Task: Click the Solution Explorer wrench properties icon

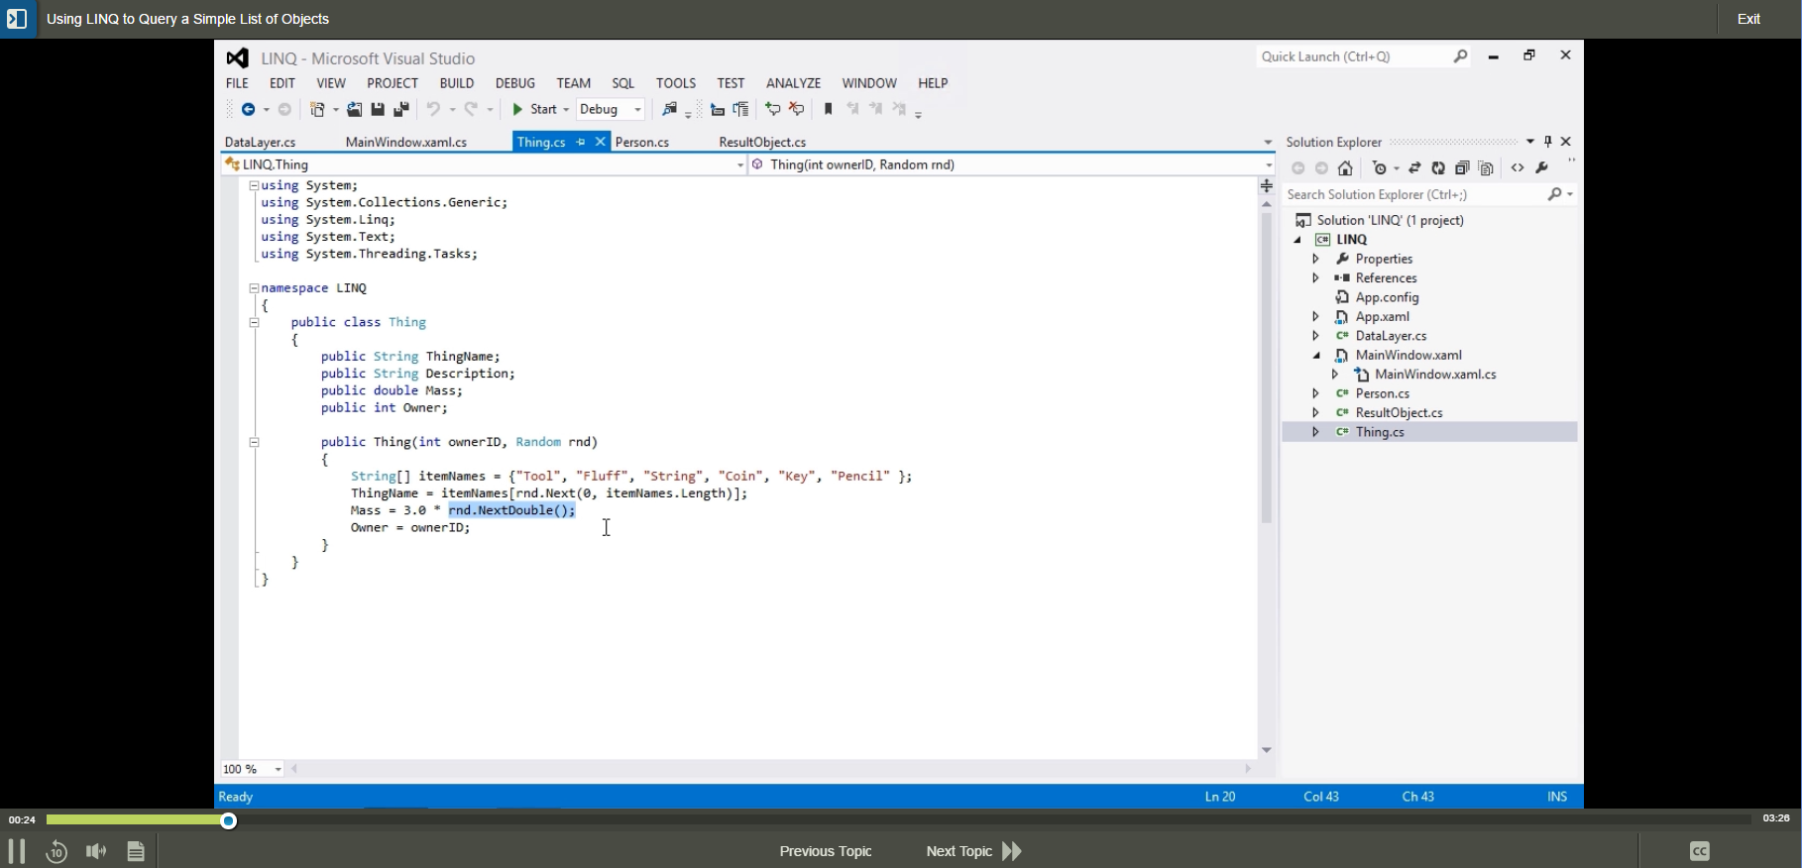Action: 1542,168
